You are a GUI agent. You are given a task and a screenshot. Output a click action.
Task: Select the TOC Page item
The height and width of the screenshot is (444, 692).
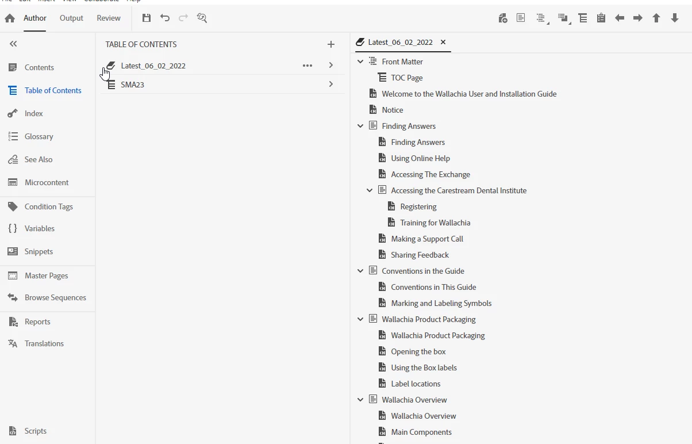coord(407,78)
